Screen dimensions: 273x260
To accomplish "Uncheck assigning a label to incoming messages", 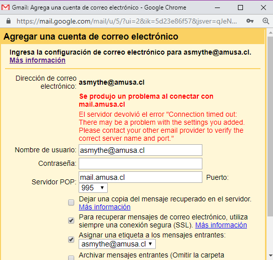I will point(71,239).
